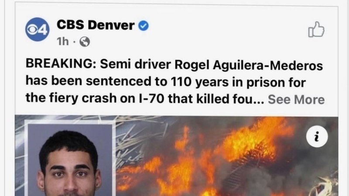
Task: Click the globe public audience icon
Action: pyautogui.click(x=85, y=41)
